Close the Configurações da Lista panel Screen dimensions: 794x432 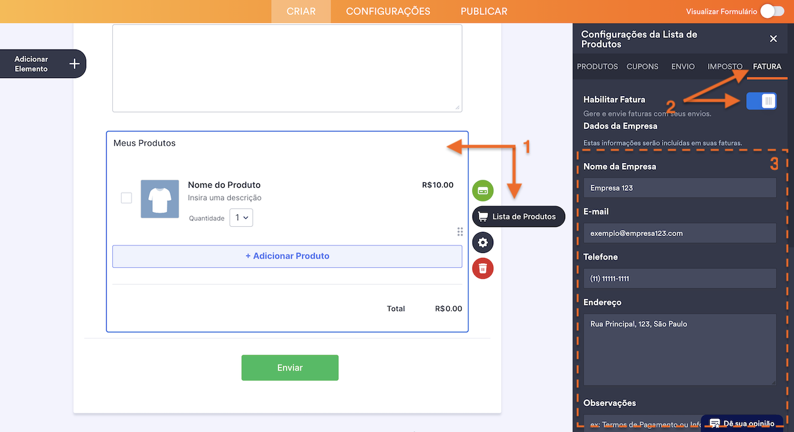pyautogui.click(x=773, y=38)
